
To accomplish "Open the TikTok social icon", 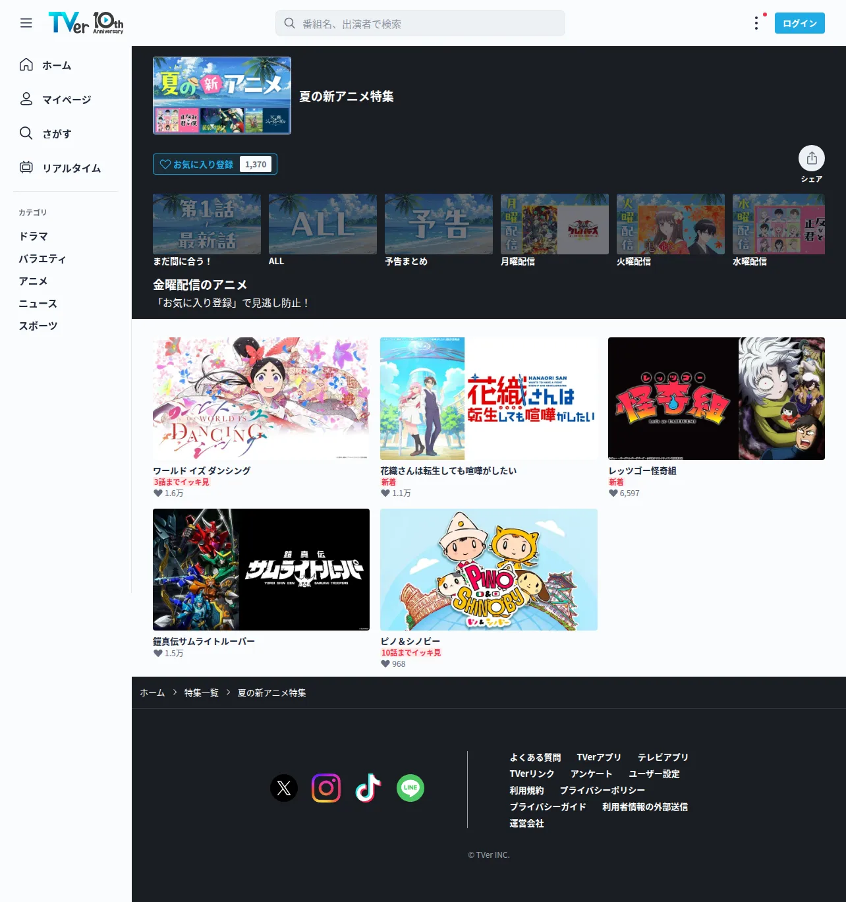I will (368, 788).
